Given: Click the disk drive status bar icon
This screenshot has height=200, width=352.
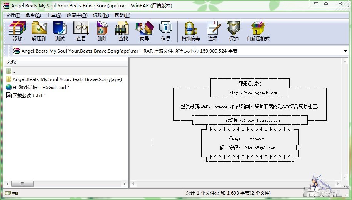Looking at the screenshot, I should (x=8, y=193).
